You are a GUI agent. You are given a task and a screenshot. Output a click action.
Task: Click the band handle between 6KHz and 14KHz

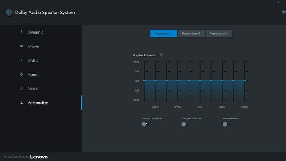coord(233,80)
